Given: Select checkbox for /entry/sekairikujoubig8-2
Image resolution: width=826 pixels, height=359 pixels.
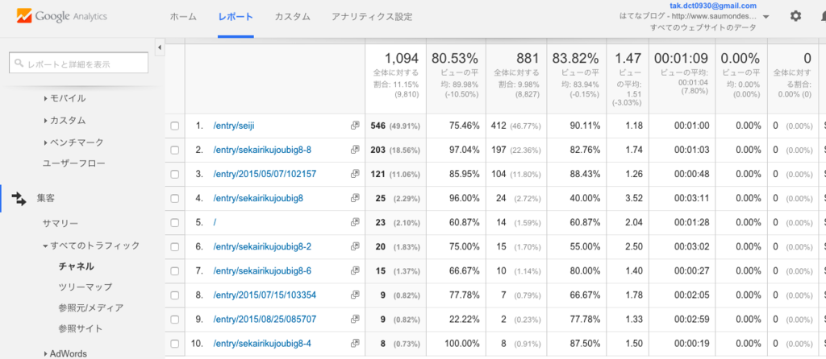Looking at the screenshot, I should point(175,247).
